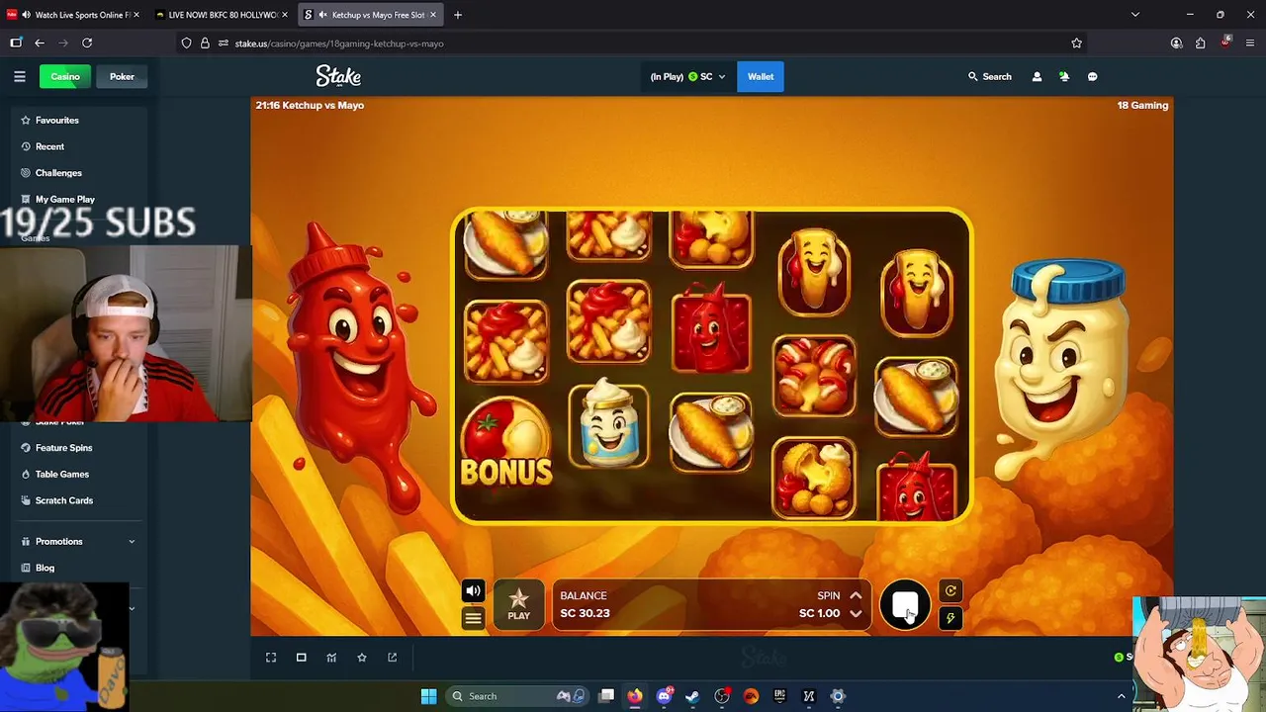Switch to Poker section
The image size is (1266, 712).
point(122,76)
